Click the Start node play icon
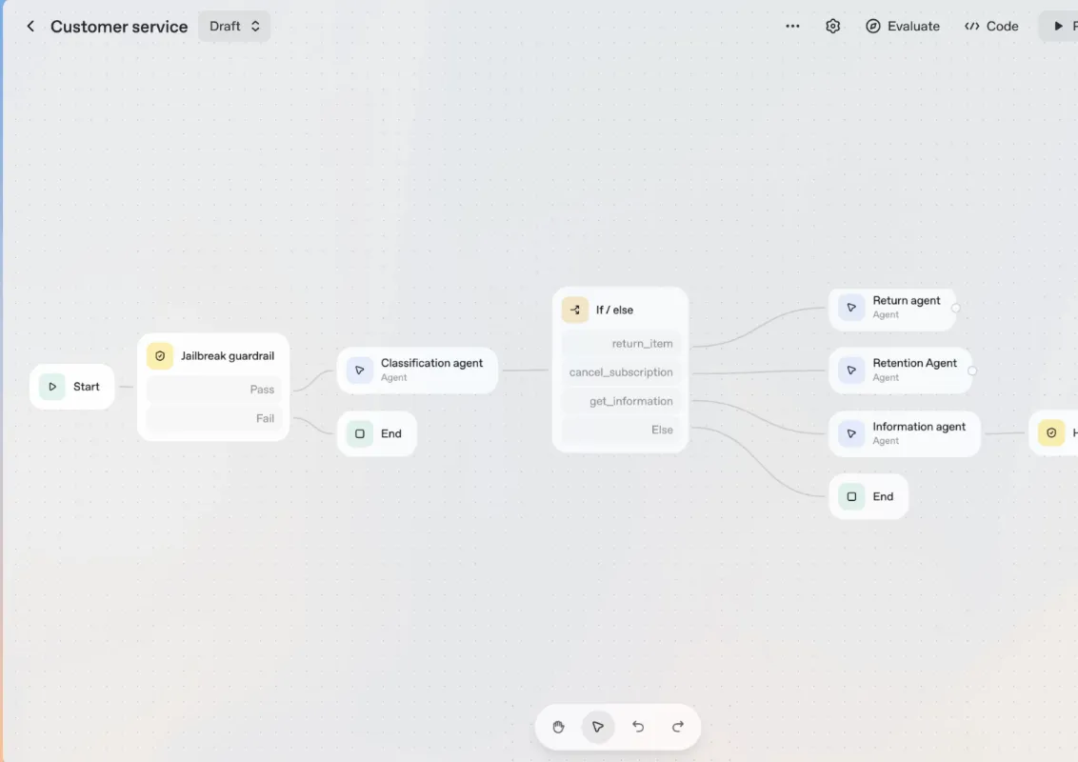Screen dimensions: 1078x762 (x=52, y=386)
